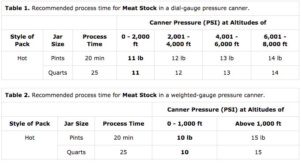The height and width of the screenshot is (163, 302).
Task: Click the Table 1 caption text
Action: point(127,8)
